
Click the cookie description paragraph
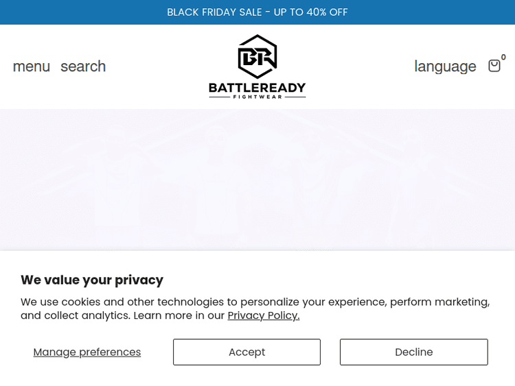click(255, 302)
